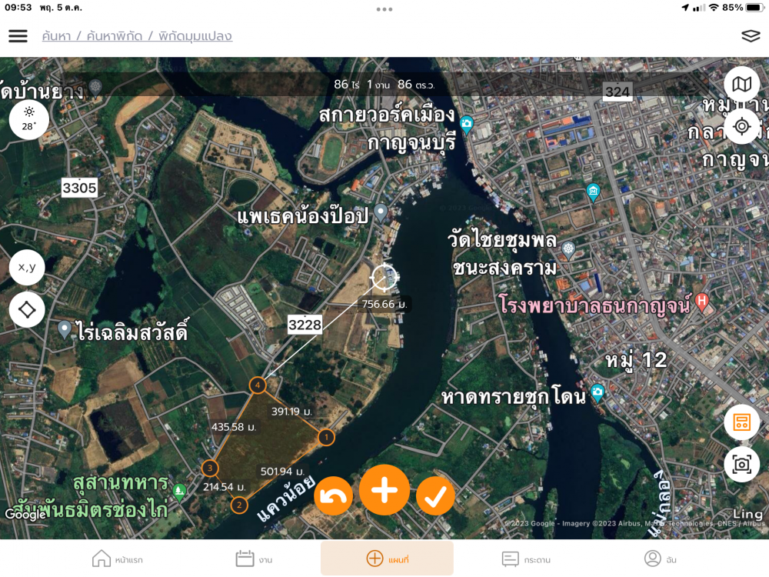Tap the diamond shape tool button
This screenshot has height=577, width=769.
pos(27,309)
